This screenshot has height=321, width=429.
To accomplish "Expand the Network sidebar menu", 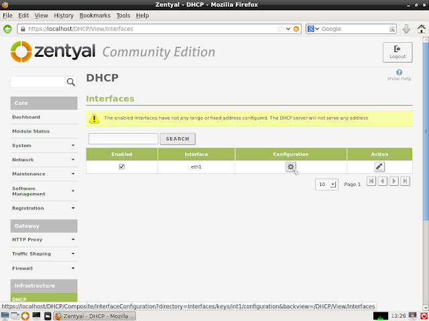I will pyautogui.click(x=44, y=160).
